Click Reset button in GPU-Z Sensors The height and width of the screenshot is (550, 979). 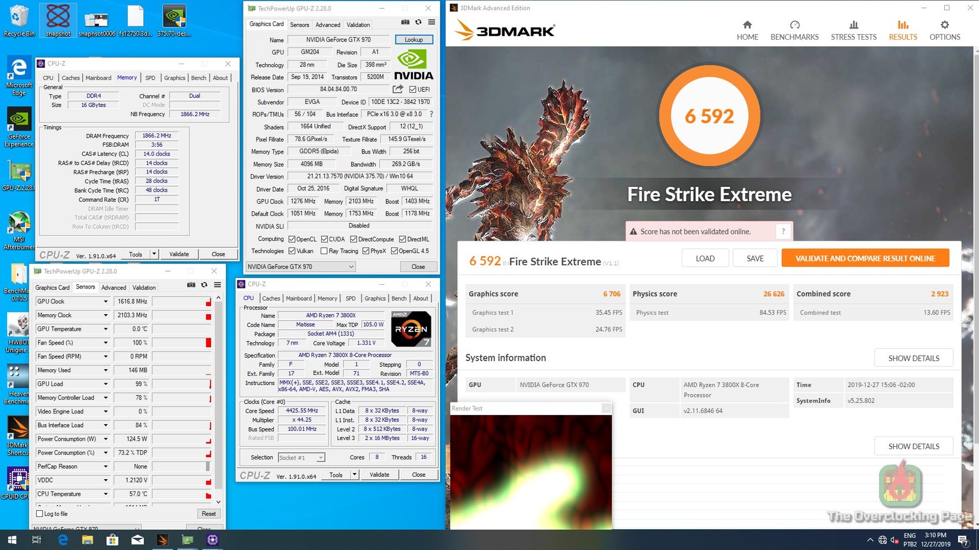coord(209,514)
